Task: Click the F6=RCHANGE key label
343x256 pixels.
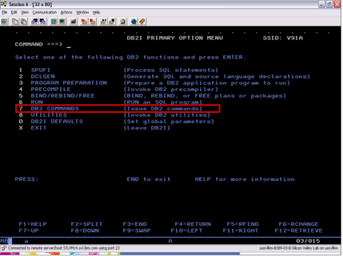Action: click(298, 224)
